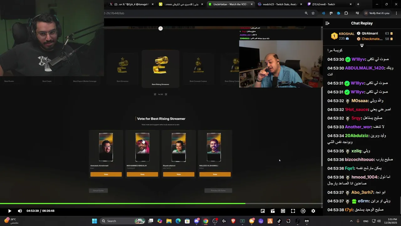Show hidden system tray icons
The height and width of the screenshot is (226, 401).
click(351, 221)
